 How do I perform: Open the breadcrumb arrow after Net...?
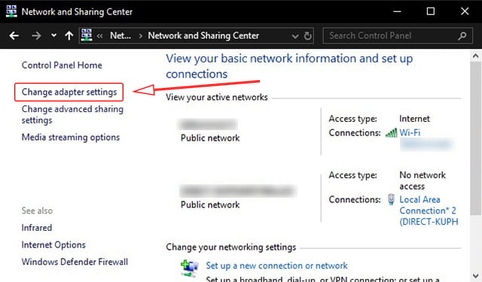point(141,36)
